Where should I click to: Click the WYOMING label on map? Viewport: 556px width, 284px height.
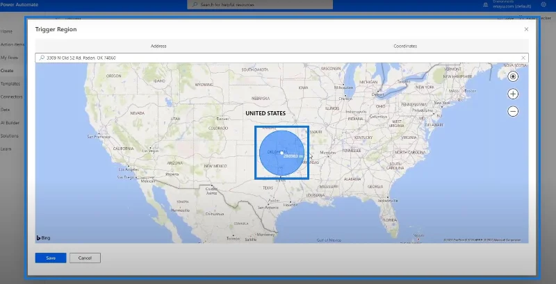coord(204,85)
